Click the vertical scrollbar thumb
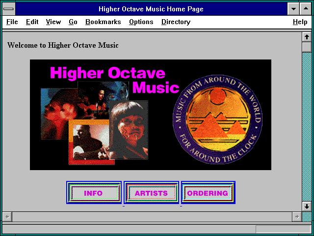 pos(307,47)
